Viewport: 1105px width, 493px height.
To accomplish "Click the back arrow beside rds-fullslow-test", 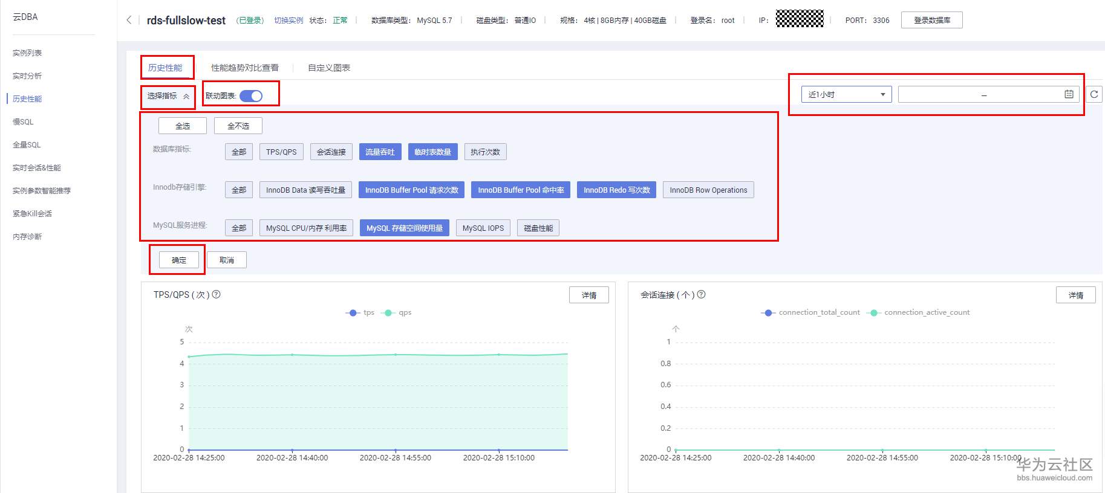I will click(129, 20).
